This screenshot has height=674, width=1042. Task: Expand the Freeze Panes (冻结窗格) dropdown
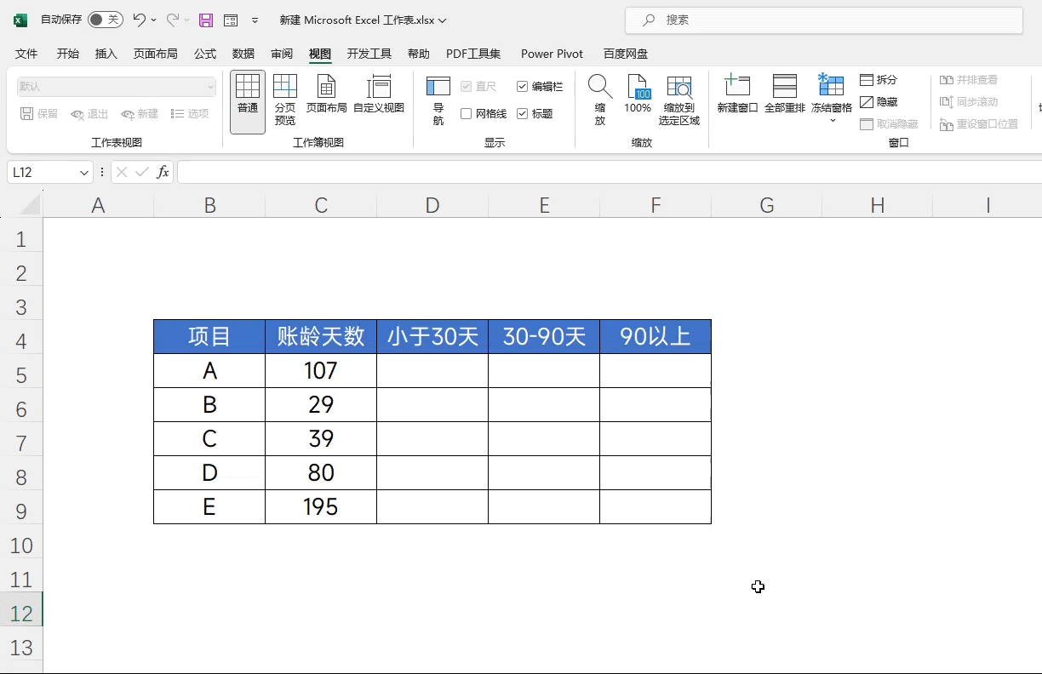click(x=832, y=120)
